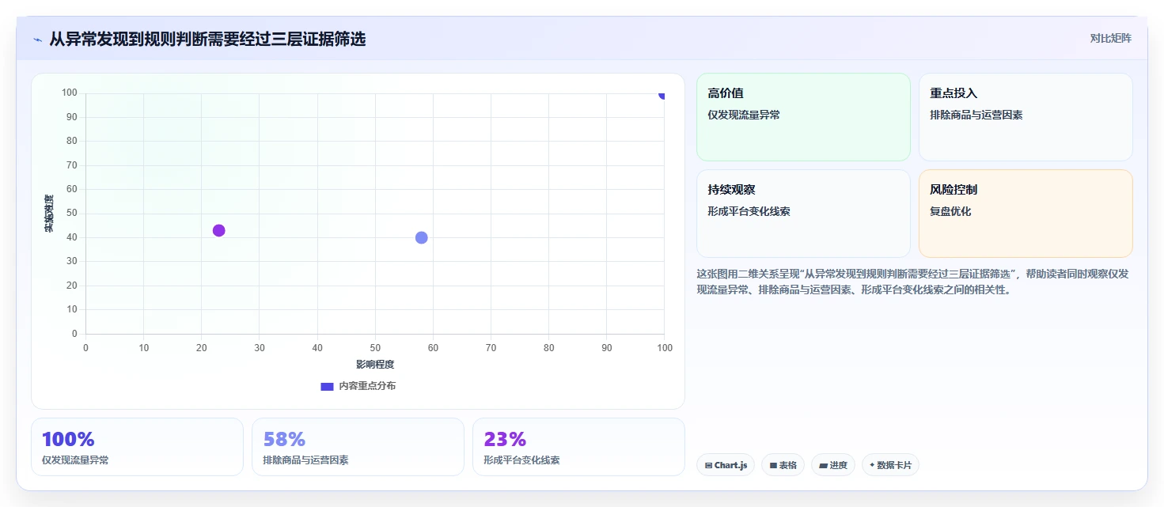
Task: Click the Chart.js tag
Action: coord(726,465)
